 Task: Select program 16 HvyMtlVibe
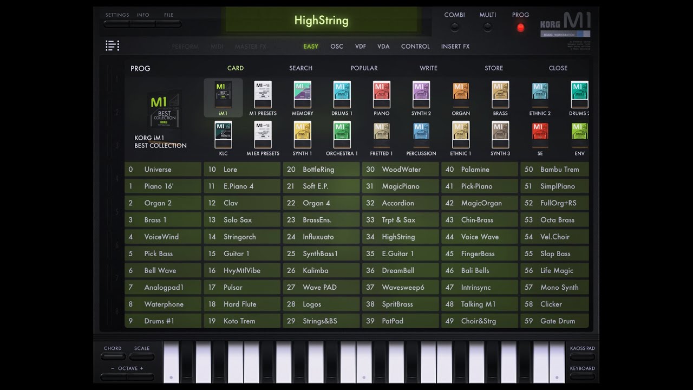coord(242,270)
